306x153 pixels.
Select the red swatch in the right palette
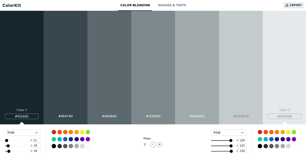[x=260, y=132]
